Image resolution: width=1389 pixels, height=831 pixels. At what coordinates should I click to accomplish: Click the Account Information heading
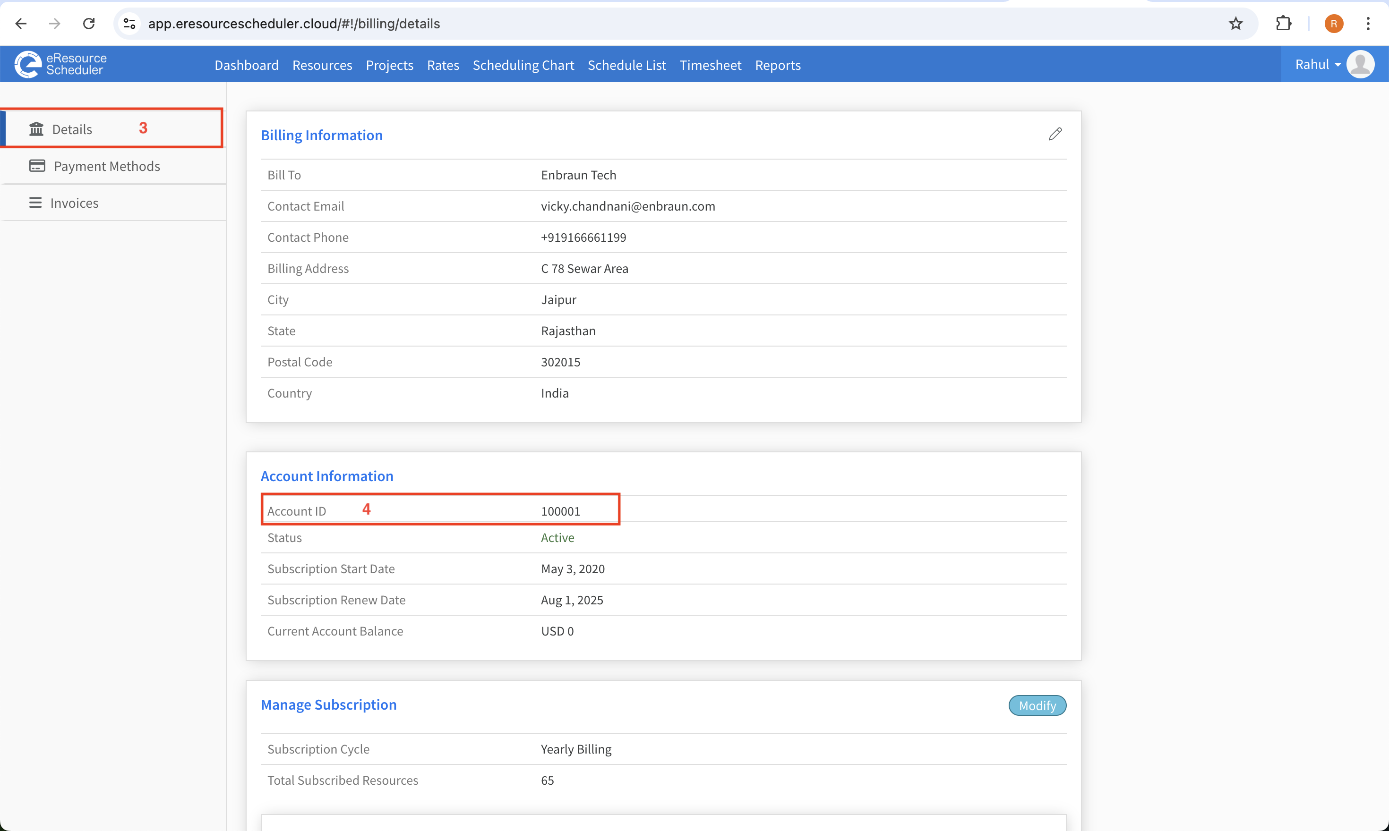[x=327, y=476]
